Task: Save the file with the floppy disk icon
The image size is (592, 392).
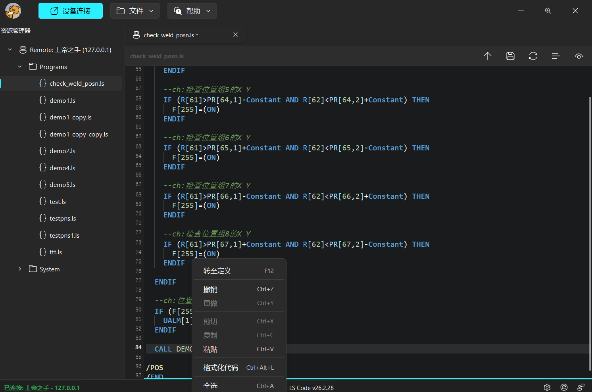Action: pos(510,56)
